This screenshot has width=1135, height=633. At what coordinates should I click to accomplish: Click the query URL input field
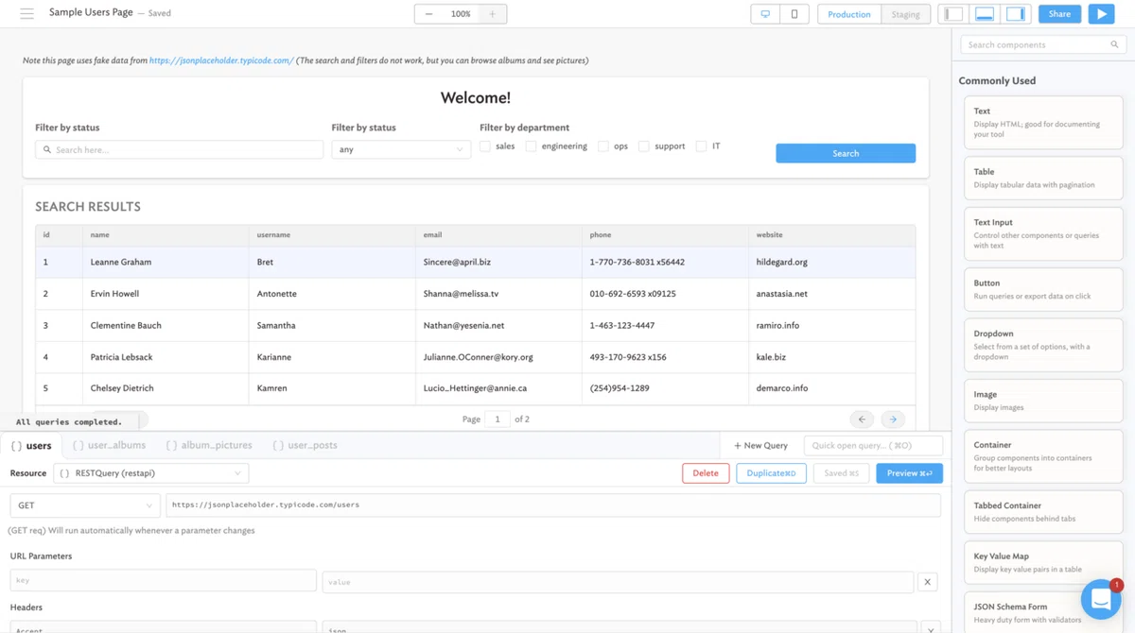pos(553,505)
